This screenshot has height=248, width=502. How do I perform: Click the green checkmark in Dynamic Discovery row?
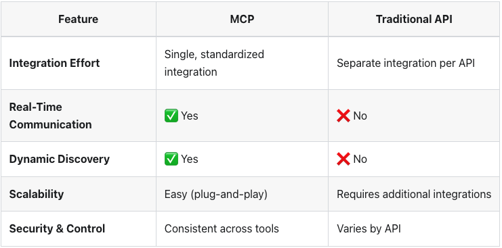click(171, 159)
